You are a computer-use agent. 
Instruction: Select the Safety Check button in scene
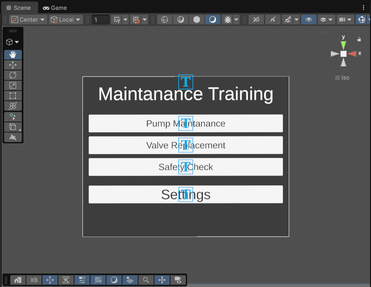coord(186,167)
